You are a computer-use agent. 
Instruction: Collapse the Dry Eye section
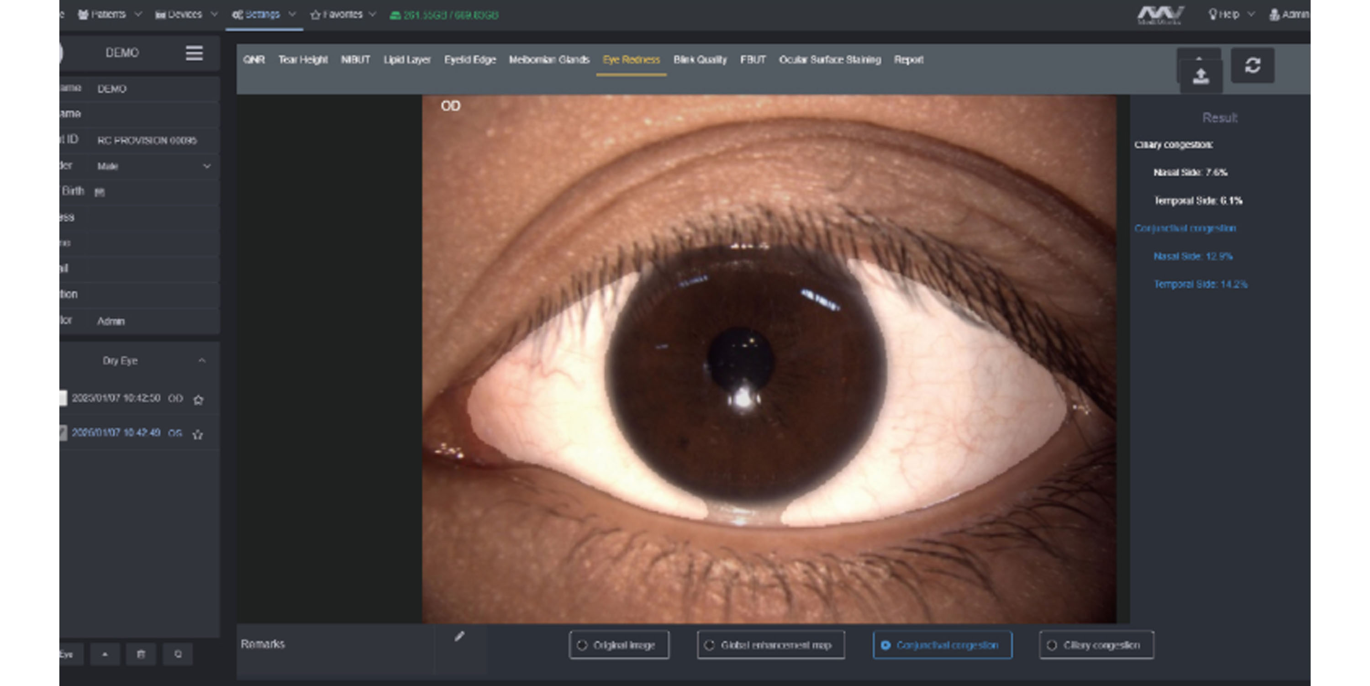tap(201, 360)
